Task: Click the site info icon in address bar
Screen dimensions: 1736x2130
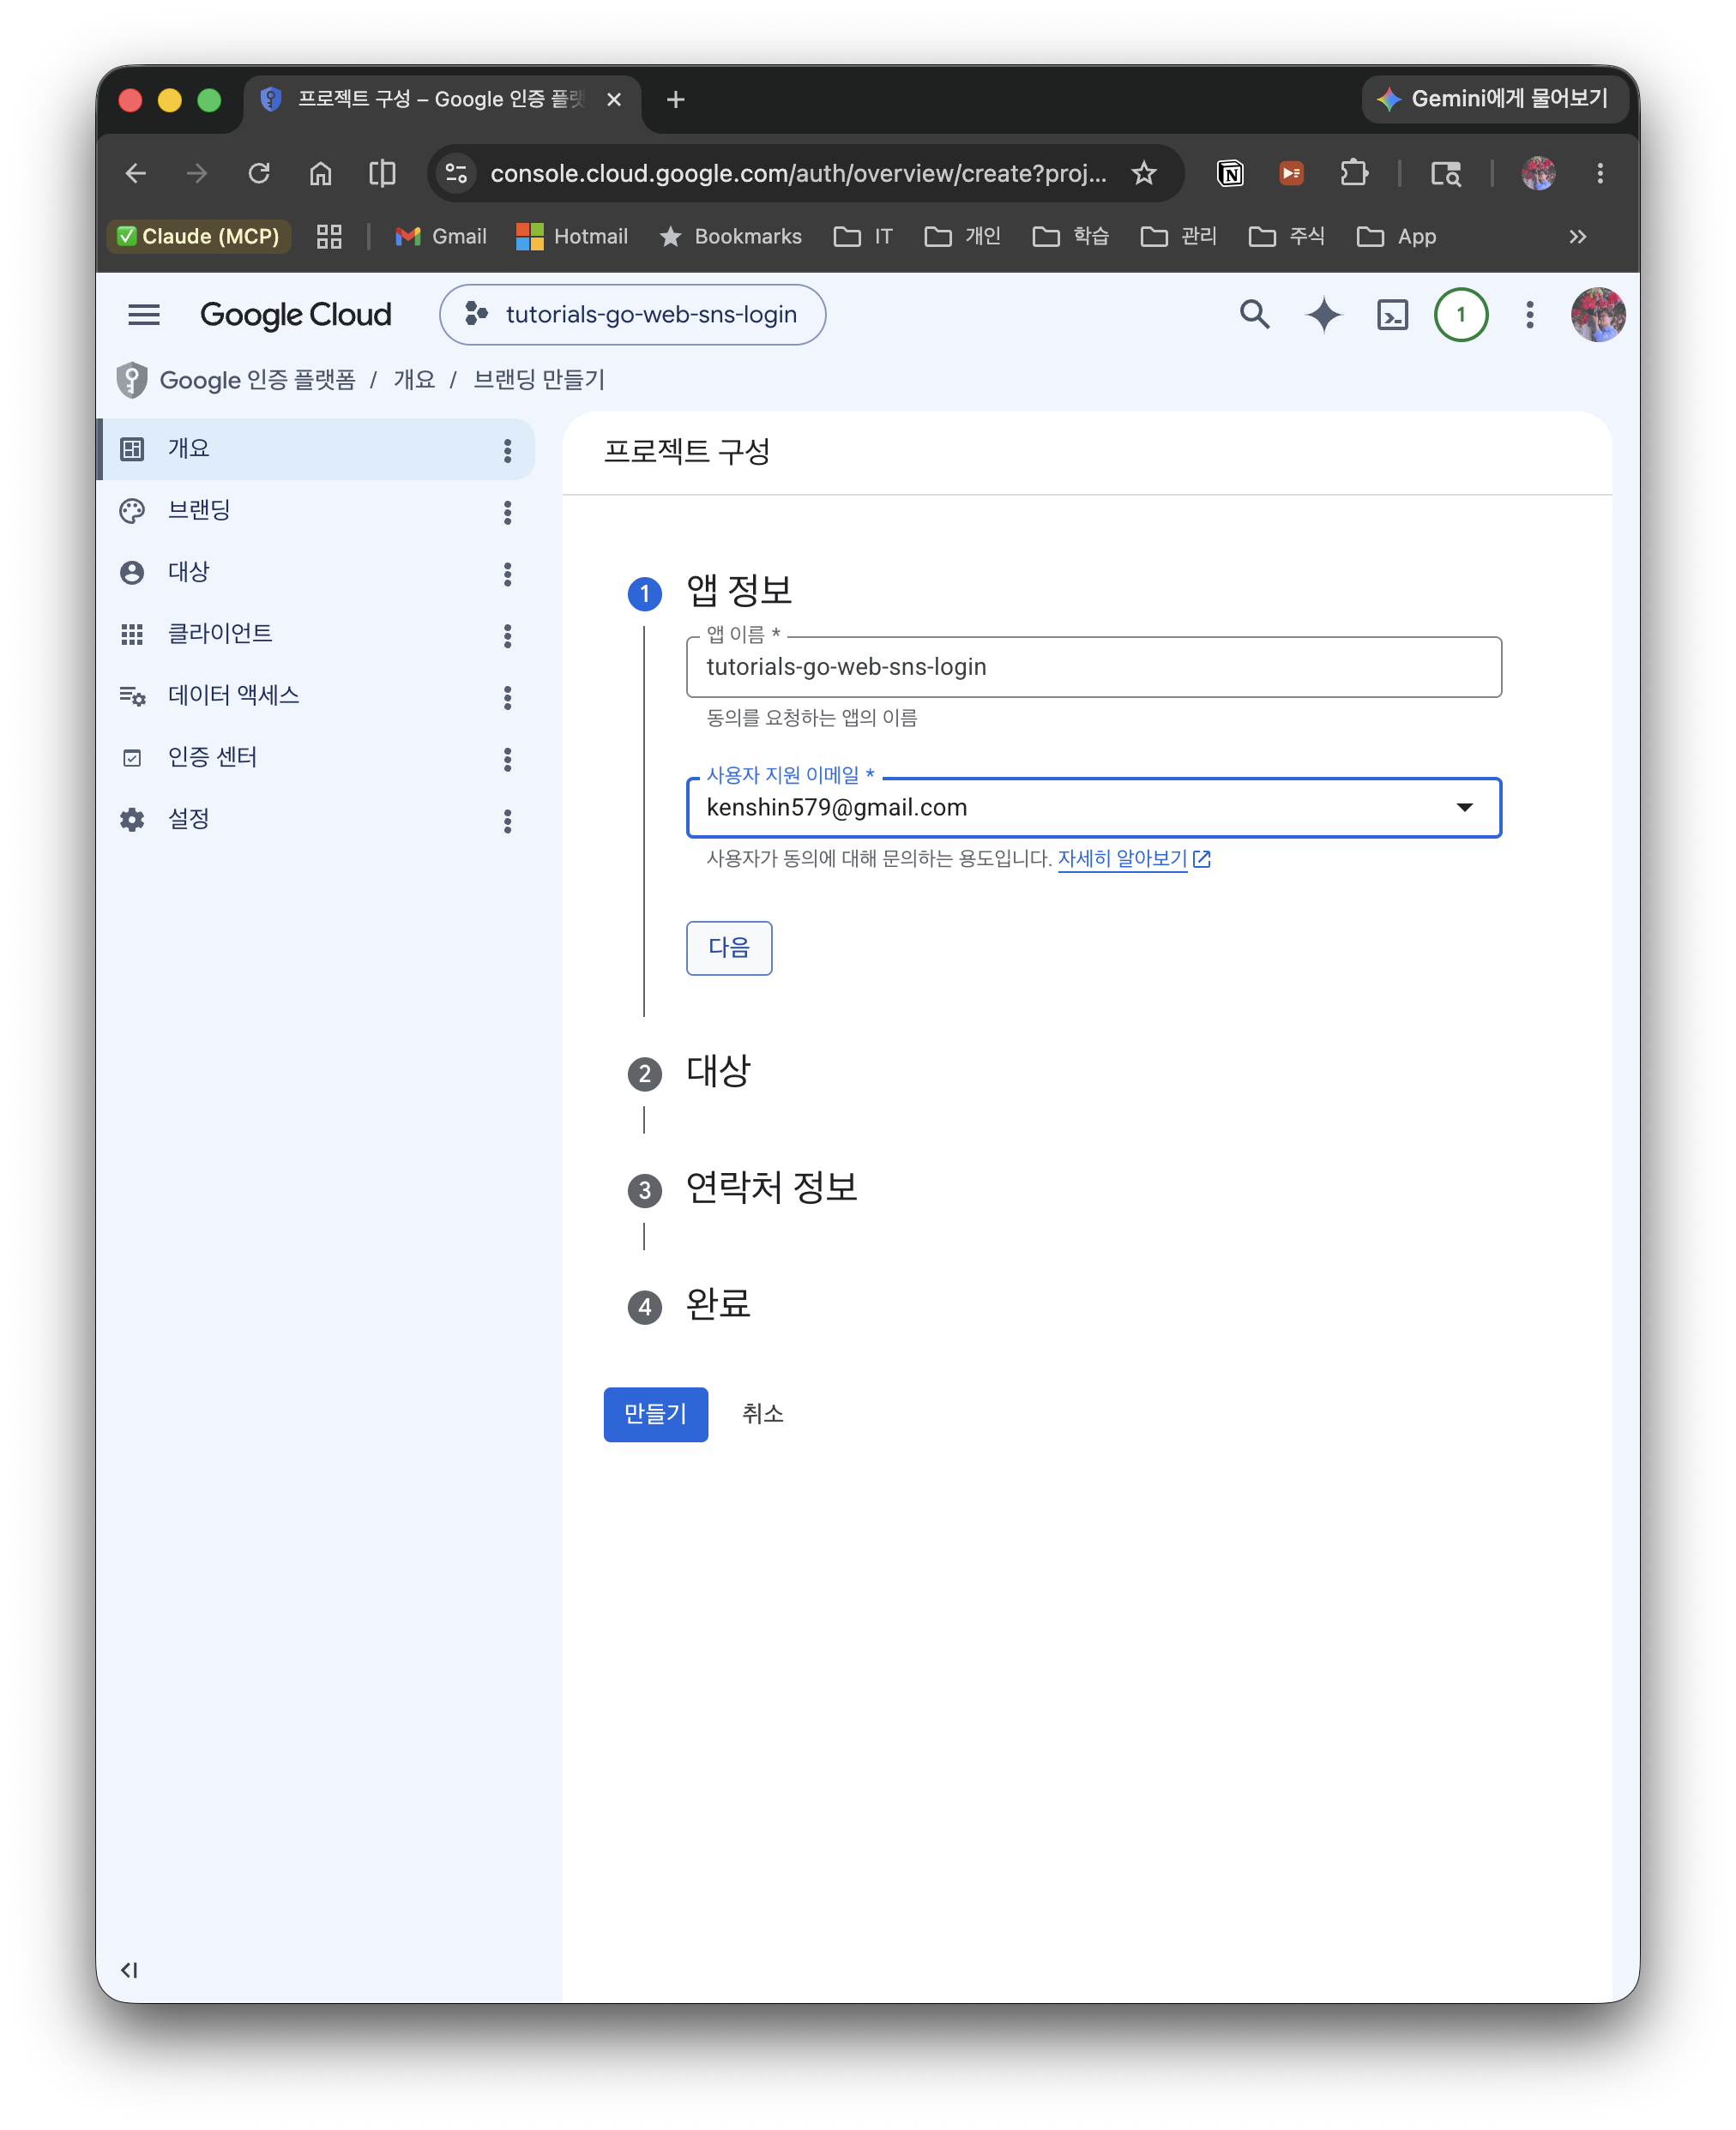Action: [x=457, y=174]
